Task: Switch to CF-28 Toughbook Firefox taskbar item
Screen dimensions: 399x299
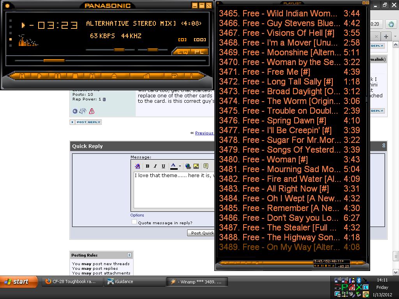Action: [72, 282]
